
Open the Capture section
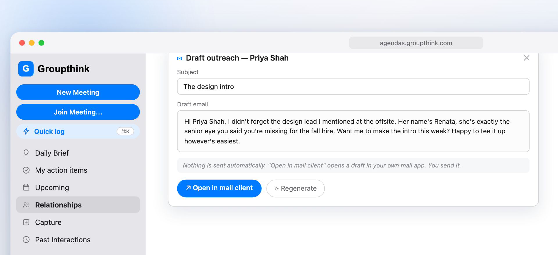tap(78, 222)
